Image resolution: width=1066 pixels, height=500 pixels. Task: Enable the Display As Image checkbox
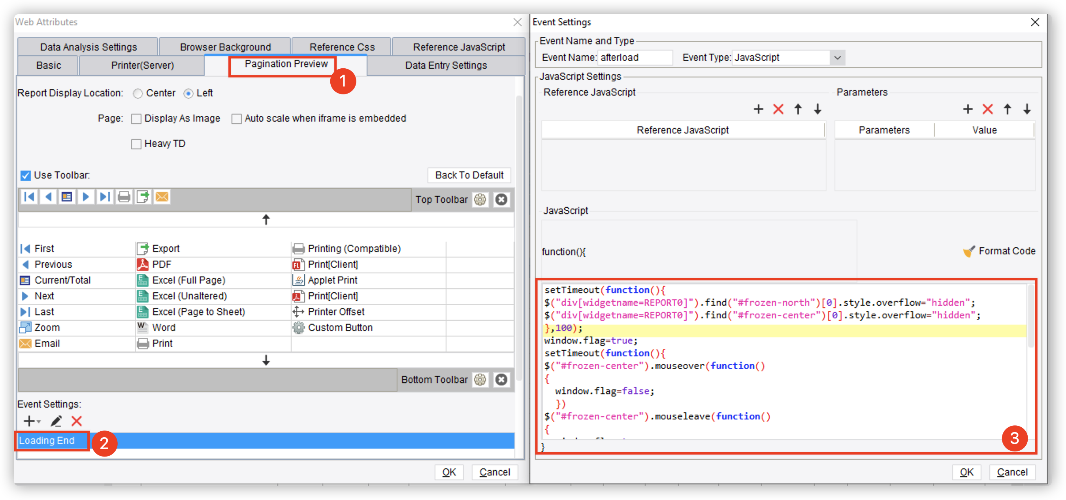[x=136, y=119]
